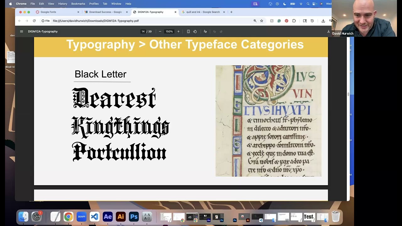The height and width of the screenshot is (226, 402).
Task: Download the PDF from viewer toolbar
Action: [x=329, y=31]
